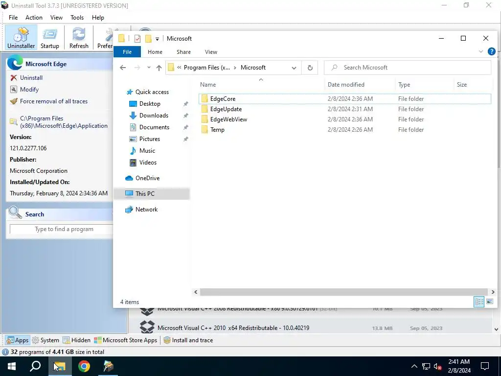This screenshot has width=501, height=376.
Task: Select the Temp folder
Action: pos(344,129)
